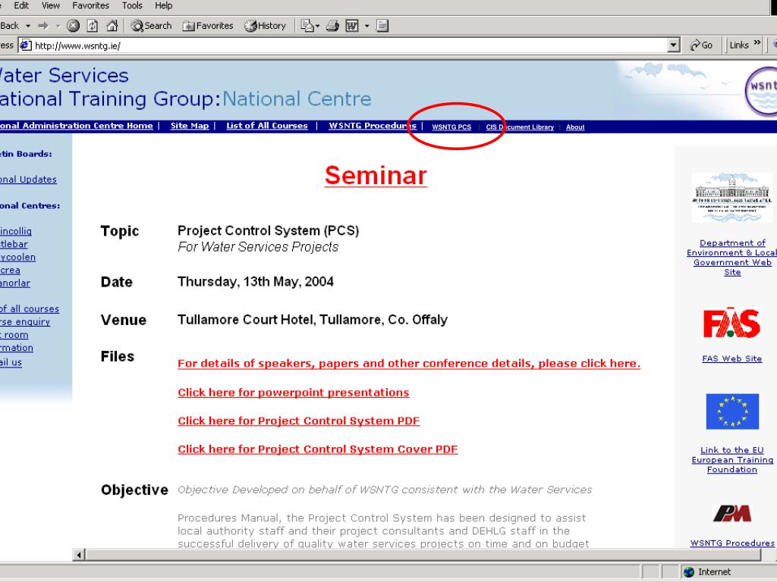Open WSNTG Procedures nav link
Viewport: 777px width, 582px height.
coord(373,126)
